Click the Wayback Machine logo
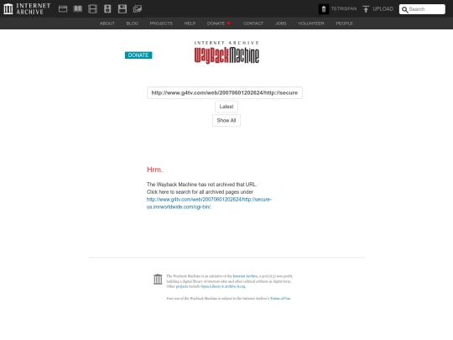This screenshot has height=340, width=453. (x=226, y=53)
